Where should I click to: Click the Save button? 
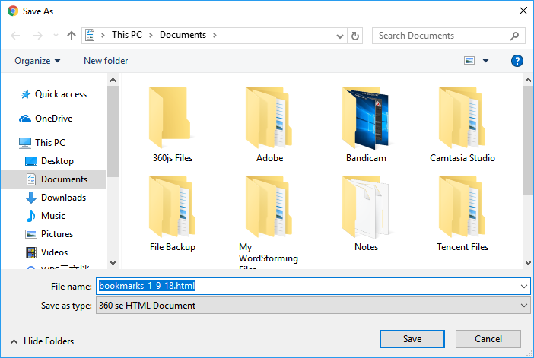tap(412, 339)
